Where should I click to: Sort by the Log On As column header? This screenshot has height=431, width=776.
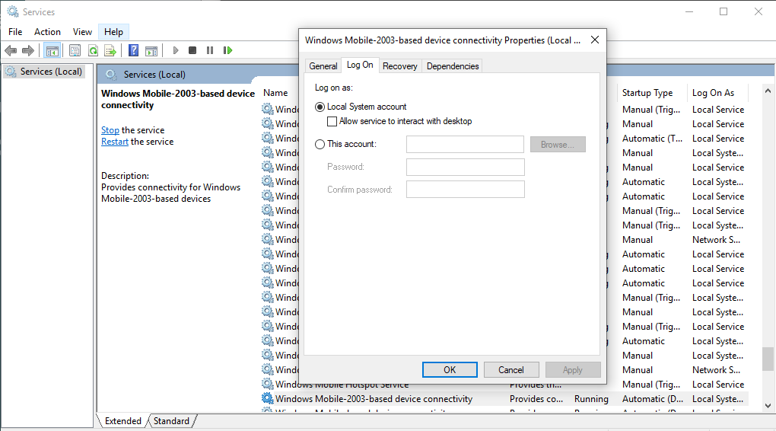click(x=713, y=93)
